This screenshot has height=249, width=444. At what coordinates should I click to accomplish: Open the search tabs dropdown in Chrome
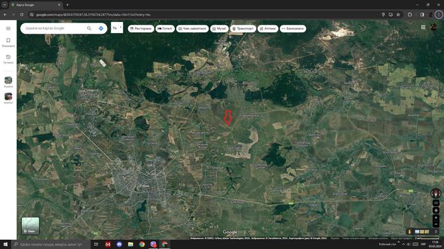(5, 5)
